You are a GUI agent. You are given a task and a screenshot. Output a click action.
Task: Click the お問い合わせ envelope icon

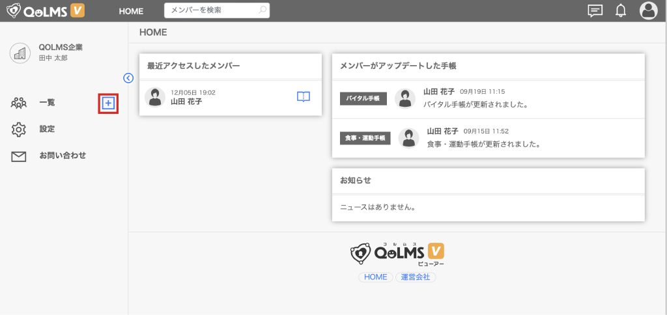coord(19,156)
